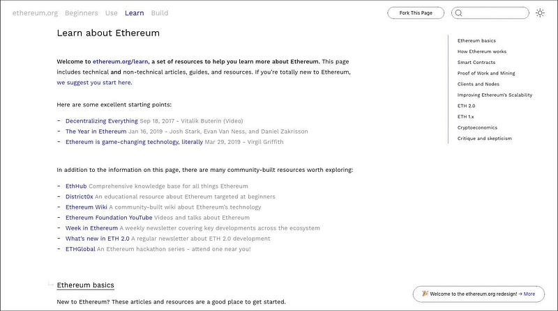
Task: Jump to How Ethereum works in sidebar
Action: [482, 51]
